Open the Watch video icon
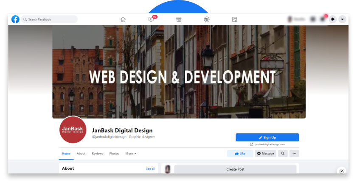This screenshot has height=185, width=357. tap(151, 19)
